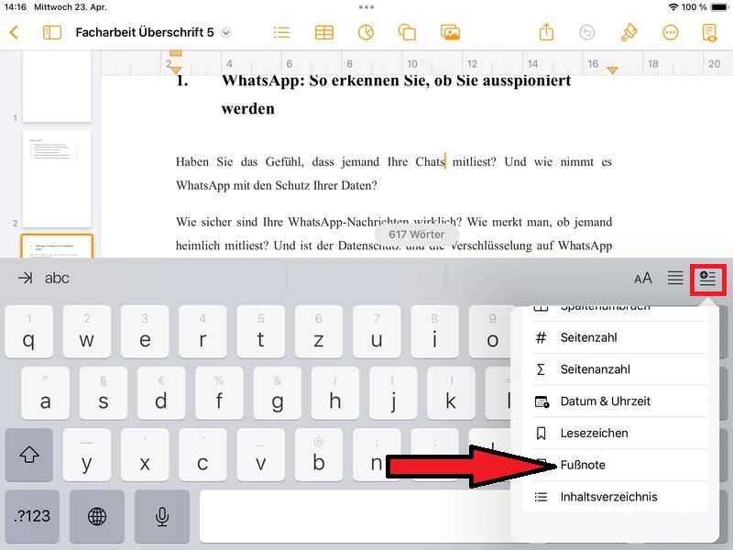Tap the back chevron to documents
This screenshot has width=733, height=550.
[x=14, y=32]
